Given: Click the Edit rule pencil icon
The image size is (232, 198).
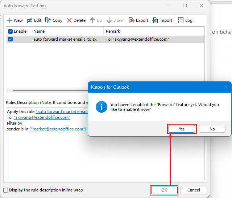Looking at the screenshot, I should tap(30, 20).
